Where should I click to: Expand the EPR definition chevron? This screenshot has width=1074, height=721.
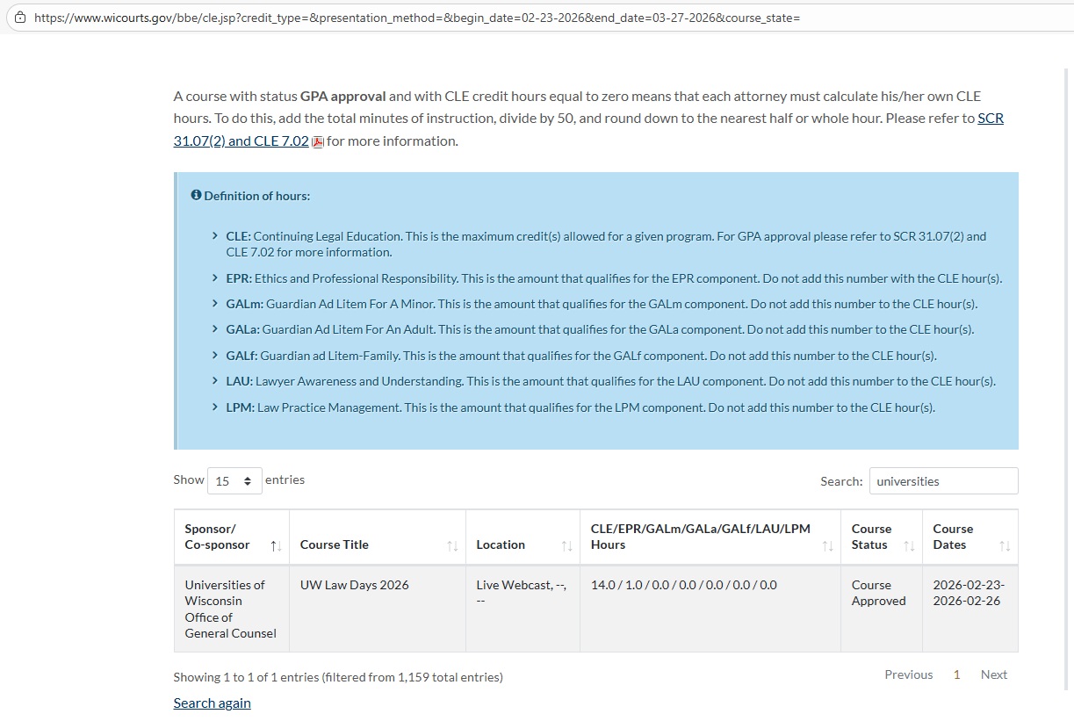(x=215, y=278)
